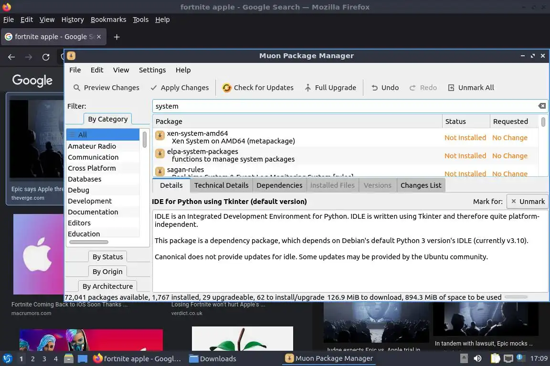Click the volume icon in system tray
The width and height of the screenshot is (550, 366).
[x=477, y=358]
